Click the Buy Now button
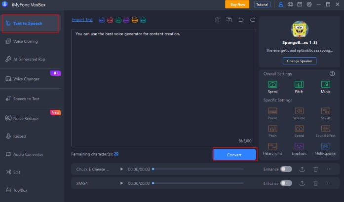This screenshot has height=202, width=344. 237,4
